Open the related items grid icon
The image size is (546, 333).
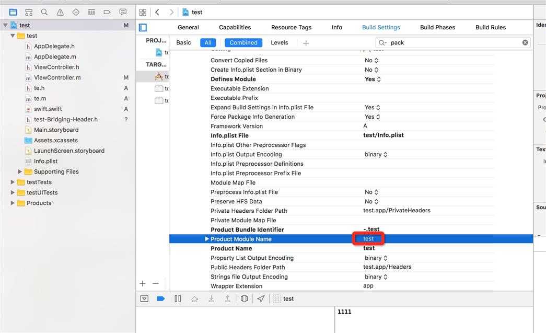point(143,12)
